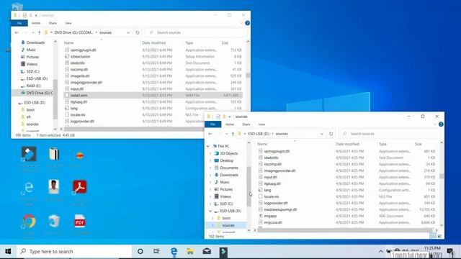
Task: Open the Share tab in DVD Drive window
Action: coord(53,23)
